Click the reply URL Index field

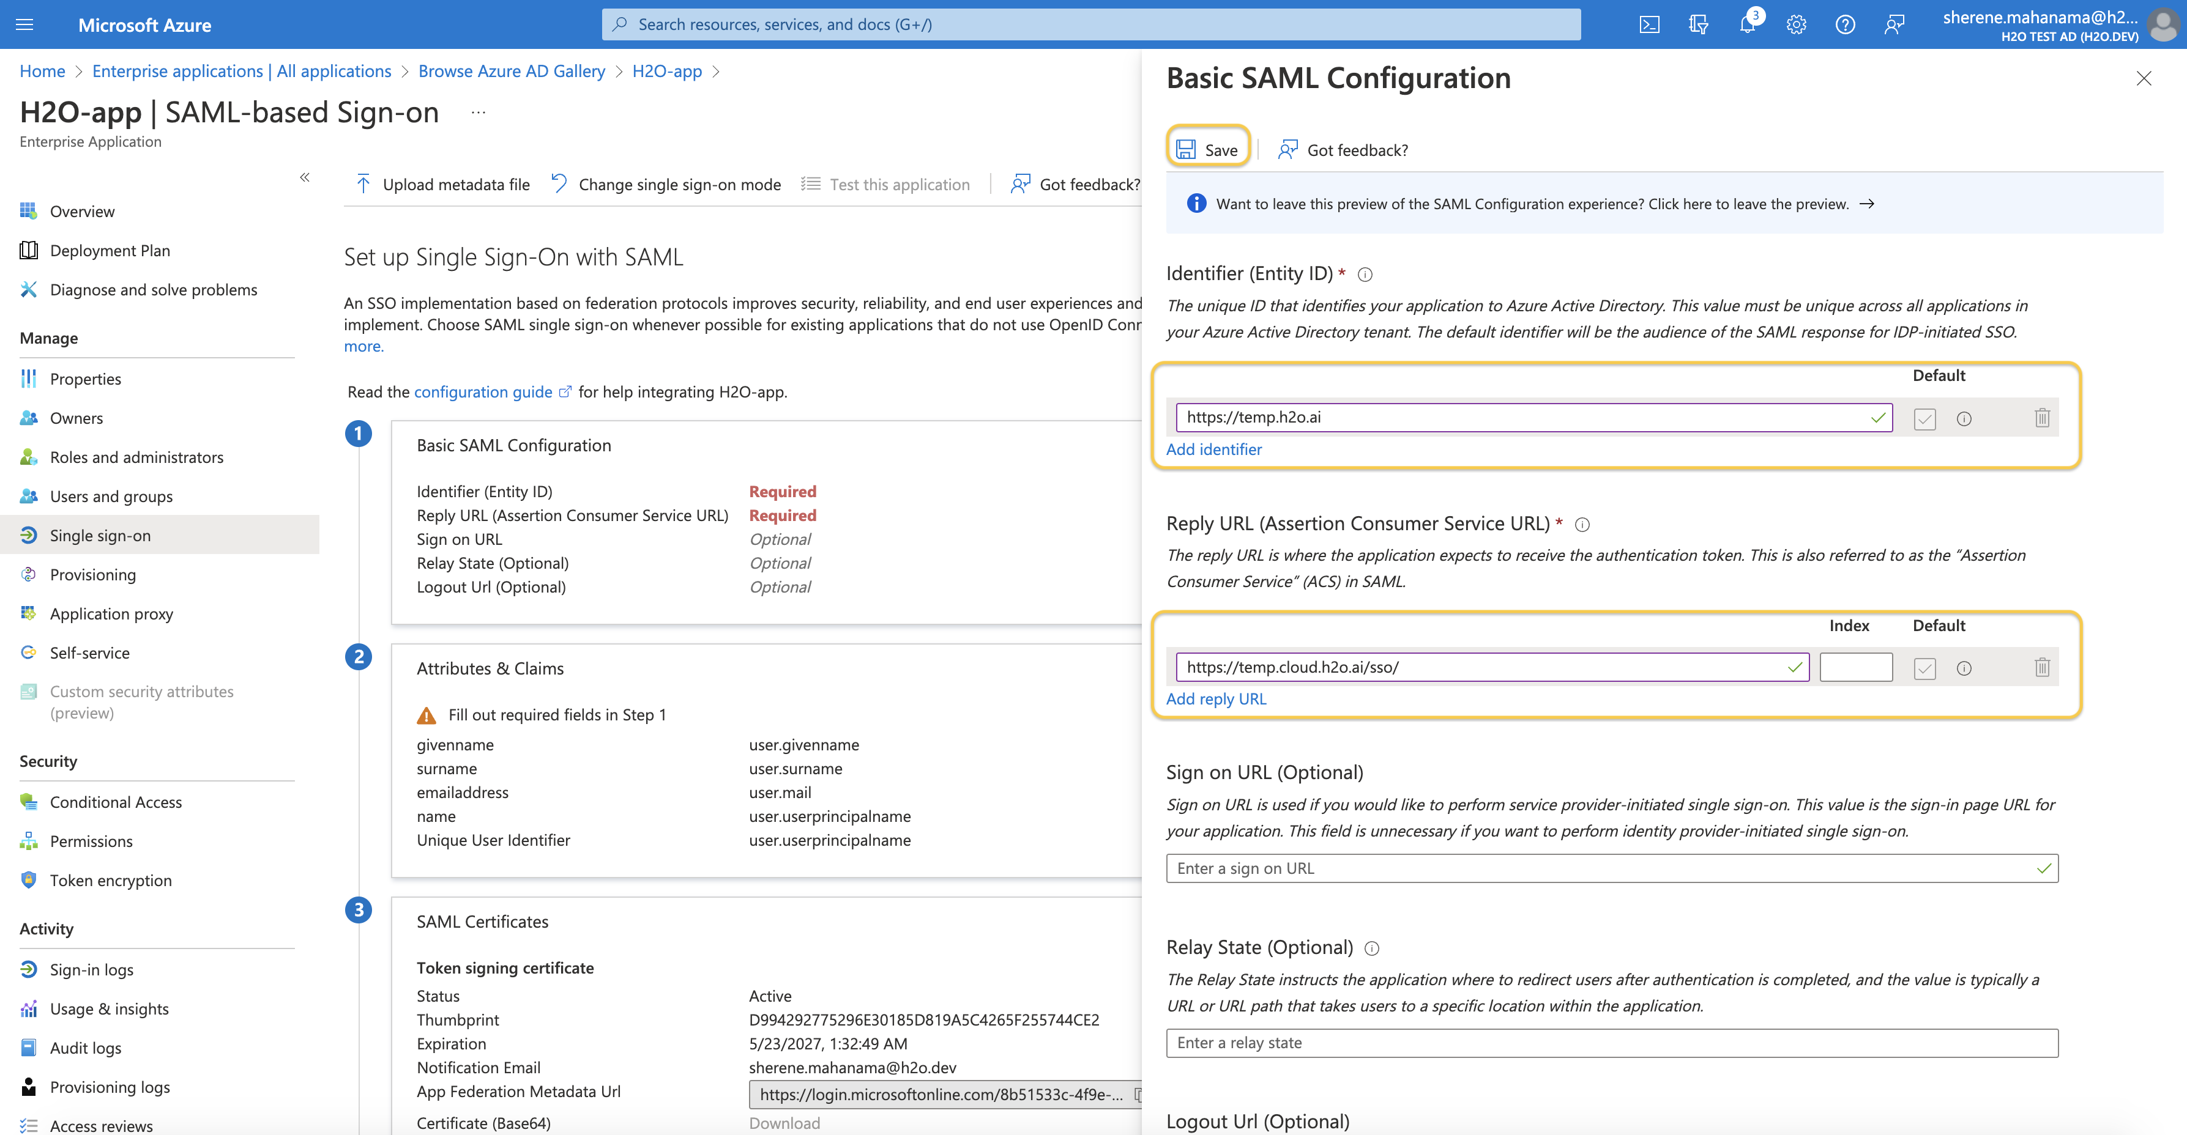(1856, 667)
